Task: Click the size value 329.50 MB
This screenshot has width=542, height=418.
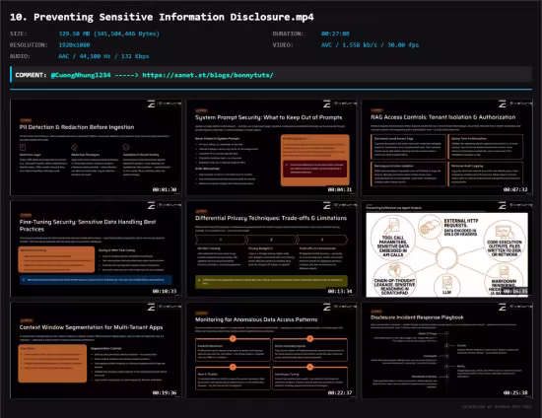Action: tap(108, 34)
